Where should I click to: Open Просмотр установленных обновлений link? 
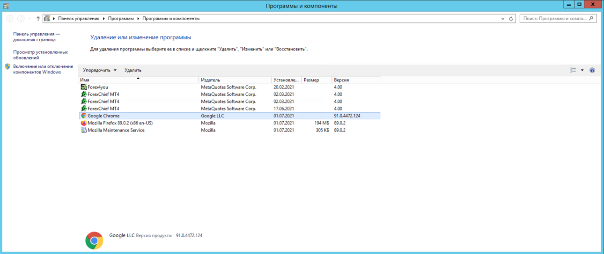click(40, 55)
